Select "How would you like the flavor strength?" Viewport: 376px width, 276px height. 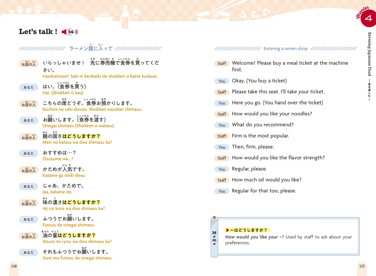(x=278, y=158)
